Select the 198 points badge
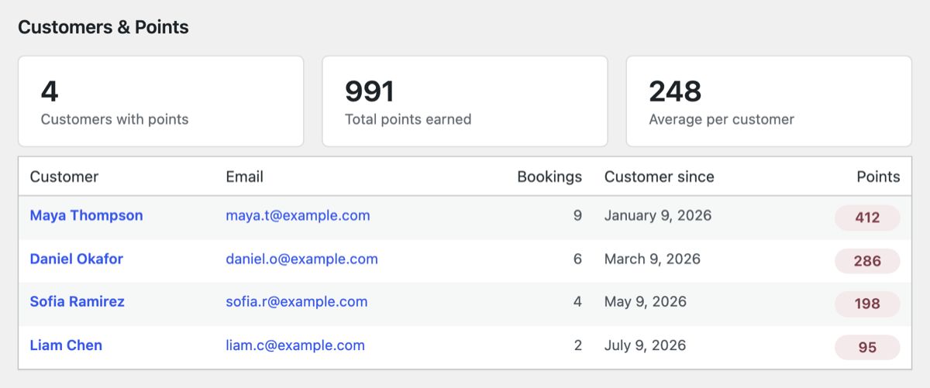930x388 pixels. 867,304
